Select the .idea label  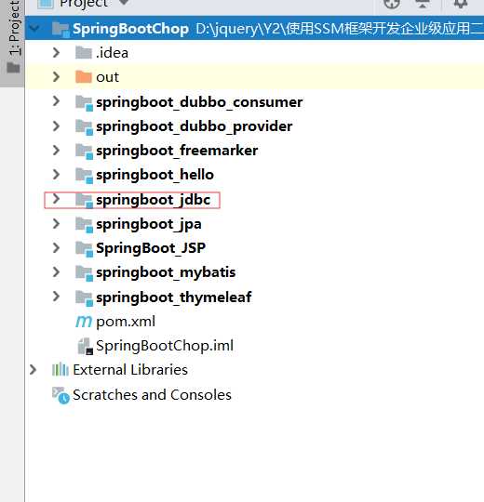[112, 53]
